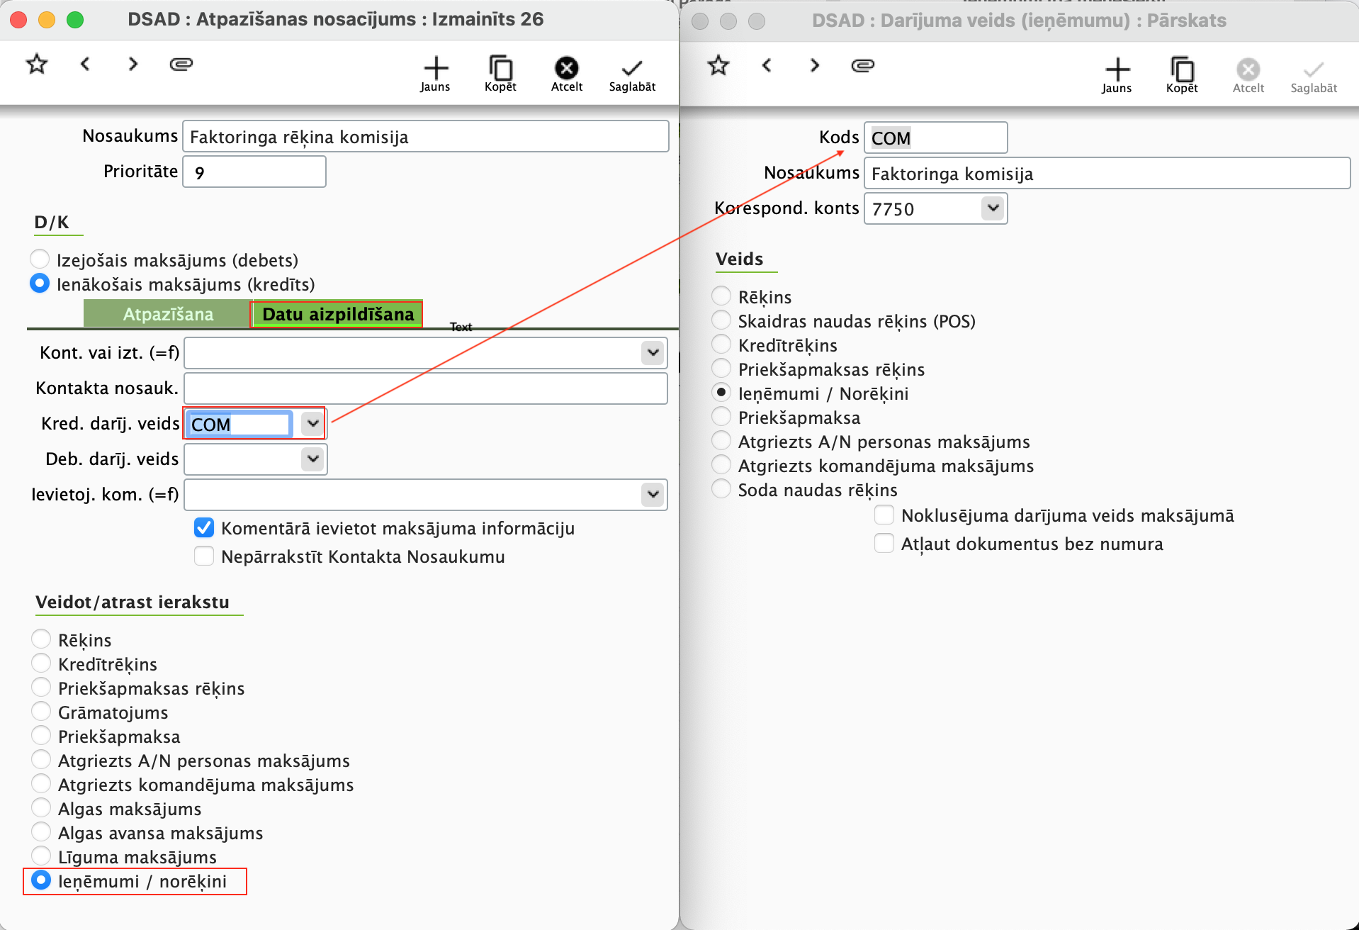Click Nosaukums field with Faktoringa rēķina komisija
Screen dimensions: 1359x930
426,136
